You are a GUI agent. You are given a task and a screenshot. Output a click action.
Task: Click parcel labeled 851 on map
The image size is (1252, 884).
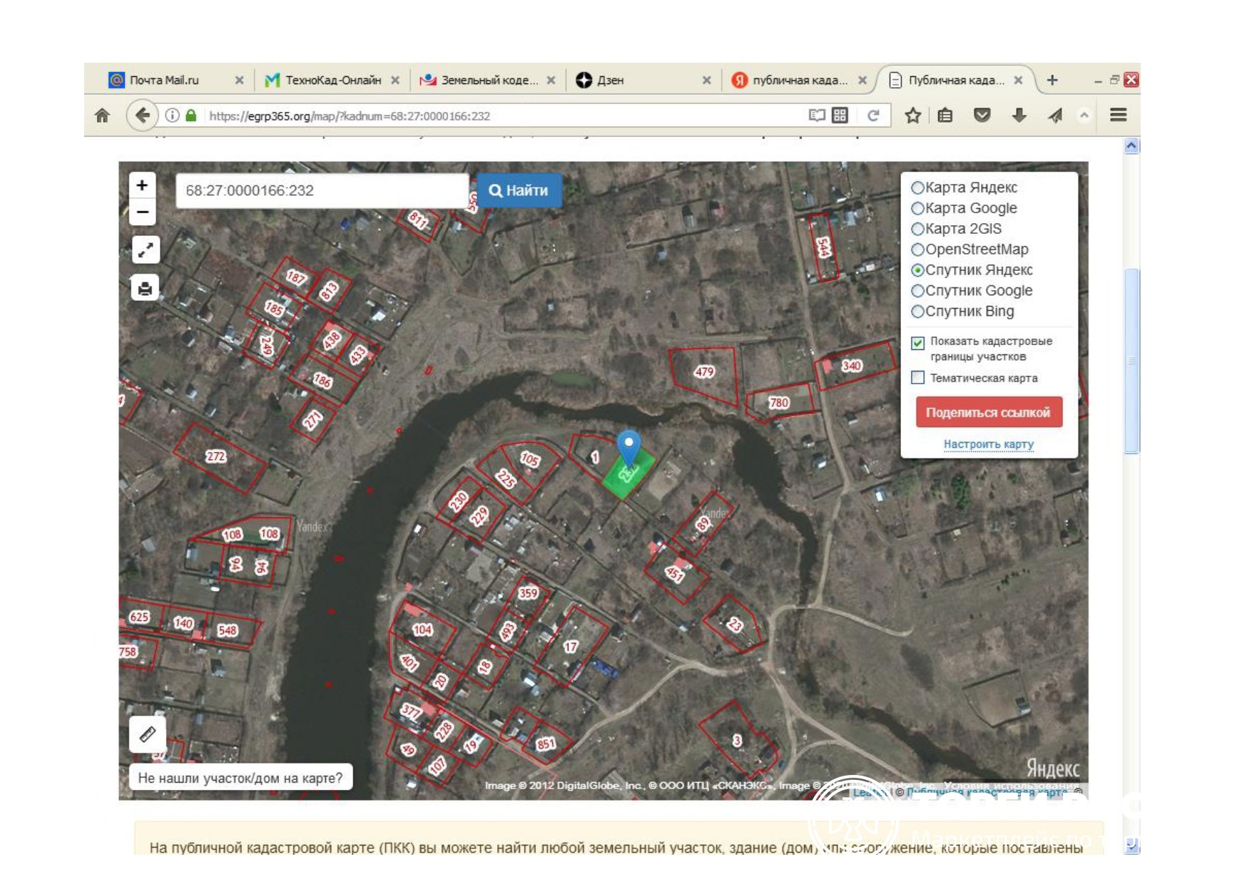pyautogui.click(x=546, y=744)
